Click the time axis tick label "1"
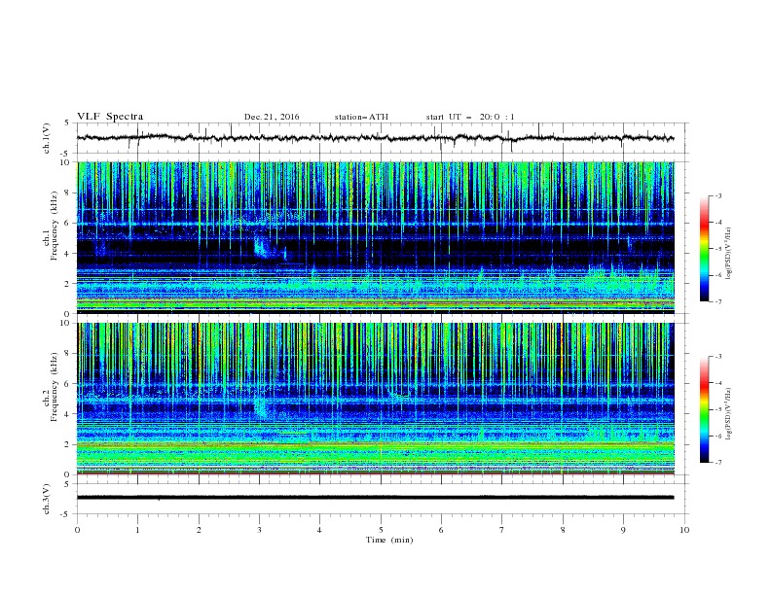The width and height of the screenshot is (771, 595). pyautogui.click(x=137, y=530)
